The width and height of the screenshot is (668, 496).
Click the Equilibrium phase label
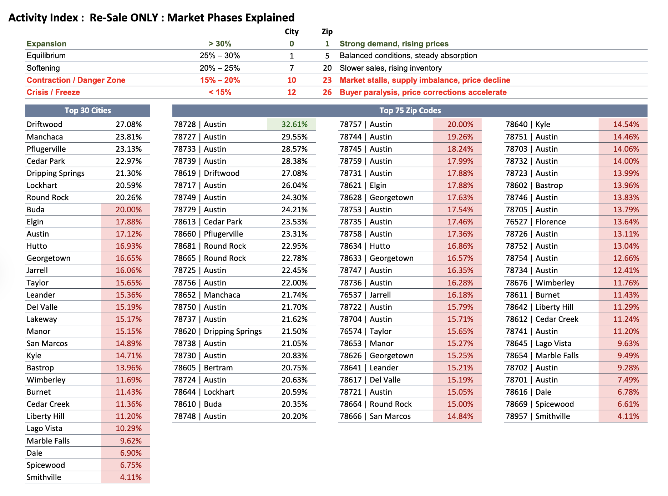coord(46,56)
